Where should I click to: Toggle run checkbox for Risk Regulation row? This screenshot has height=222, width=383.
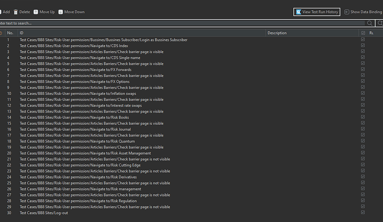click(362, 200)
